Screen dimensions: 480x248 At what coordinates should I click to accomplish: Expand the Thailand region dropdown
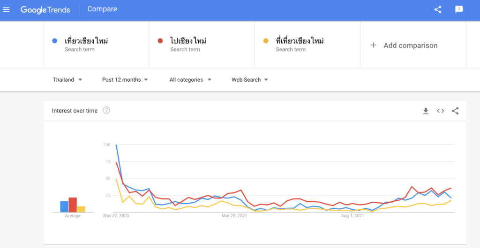[67, 79]
